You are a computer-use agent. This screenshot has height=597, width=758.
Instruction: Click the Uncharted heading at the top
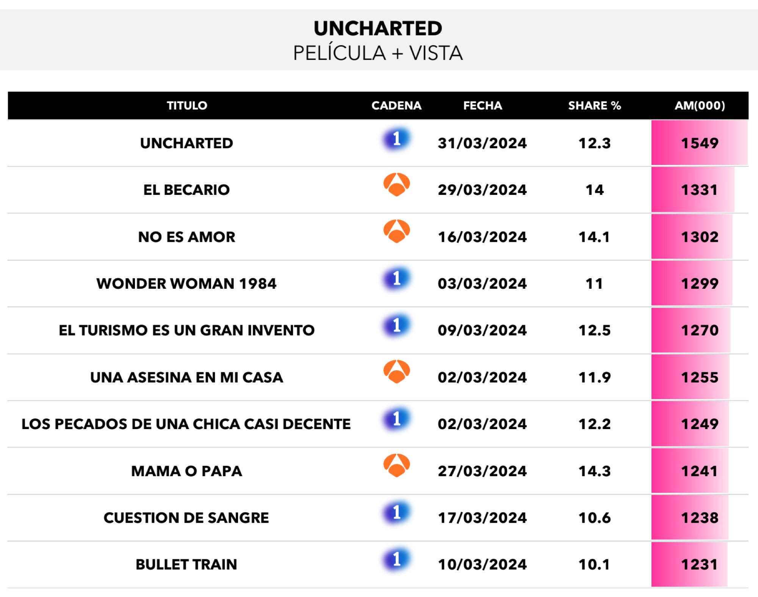click(378, 28)
